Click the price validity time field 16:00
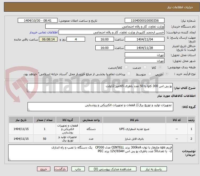The width and height of the screenshot is (200, 176). [x=104, y=48]
